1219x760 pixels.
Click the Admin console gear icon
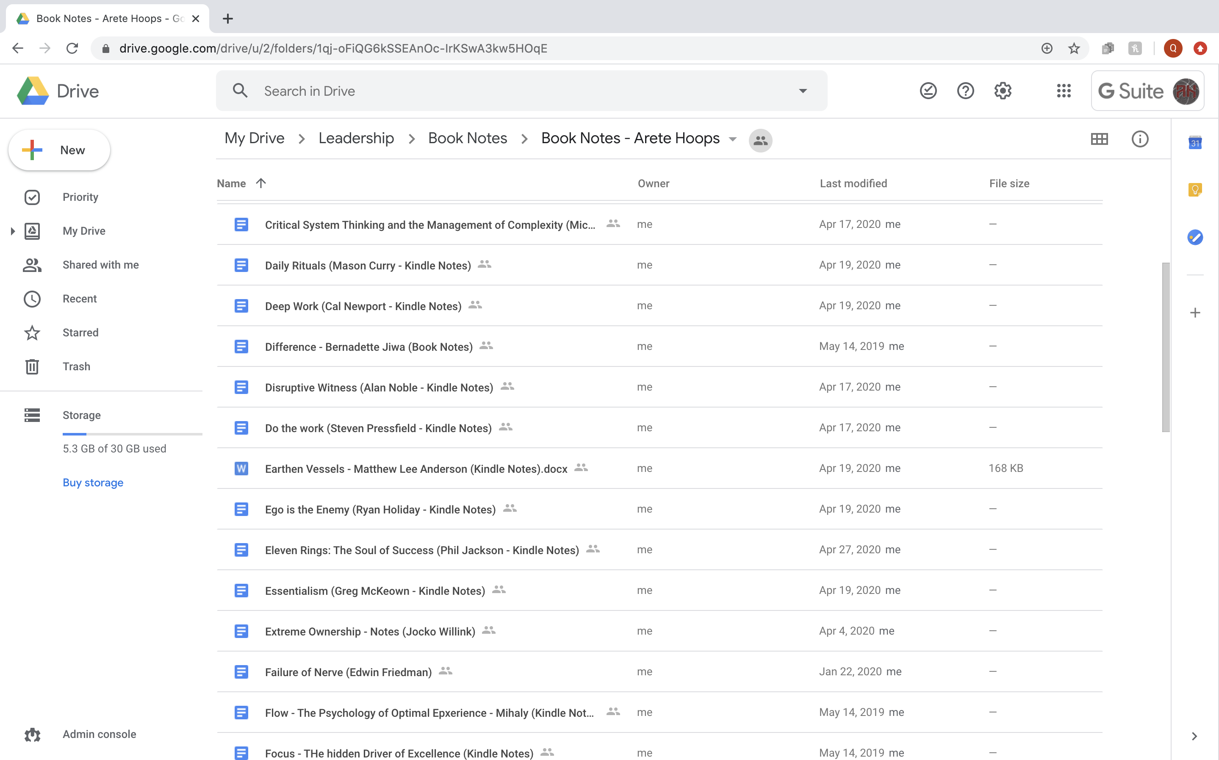(x=32, y=734)
